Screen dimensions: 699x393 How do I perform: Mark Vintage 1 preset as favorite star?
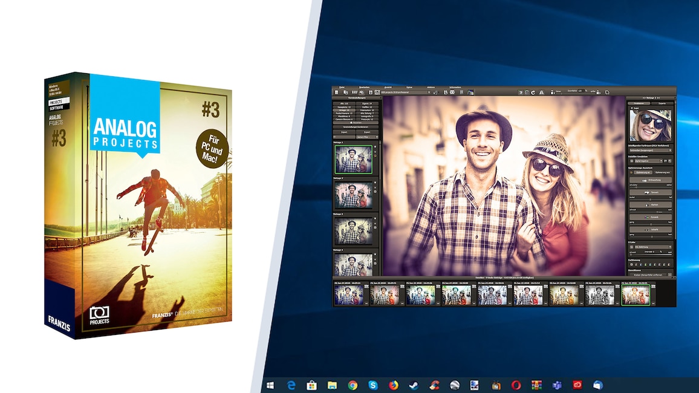pos(375,146)
